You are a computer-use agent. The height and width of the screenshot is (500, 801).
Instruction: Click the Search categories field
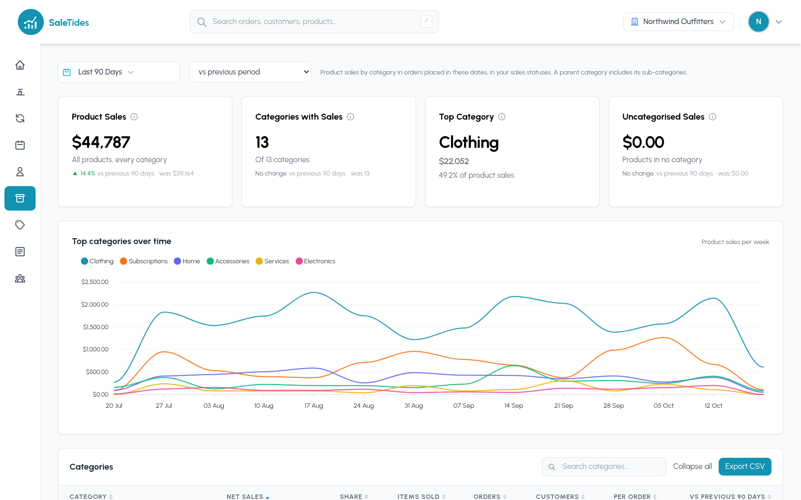(x=604, y=467)
